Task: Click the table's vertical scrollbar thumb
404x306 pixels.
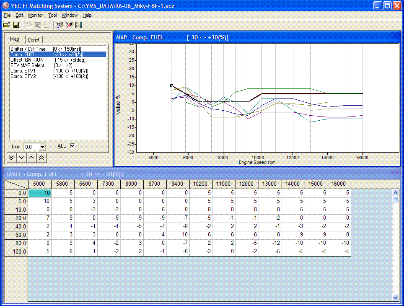Action: point(396,200)
